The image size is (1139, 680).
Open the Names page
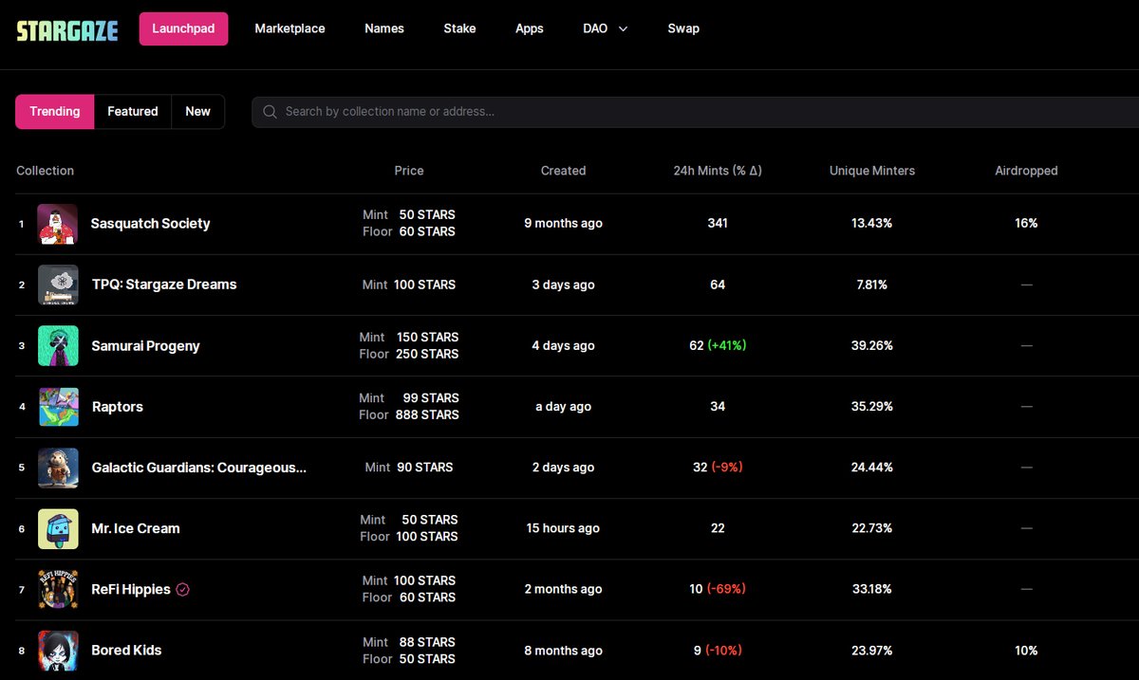point(384,28)
